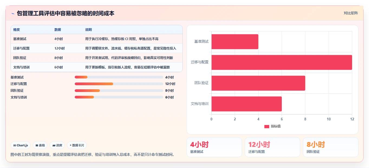
Task: Click the 团队验证 label in the progress list
Action: click(x=17, y=91)
